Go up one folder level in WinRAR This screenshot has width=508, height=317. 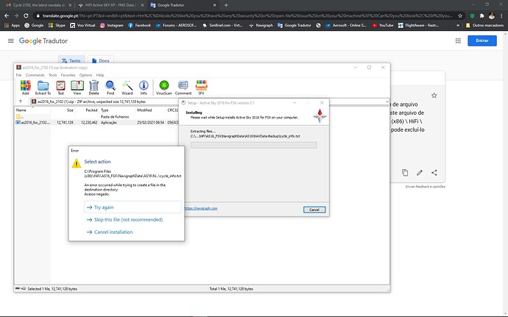21,101
